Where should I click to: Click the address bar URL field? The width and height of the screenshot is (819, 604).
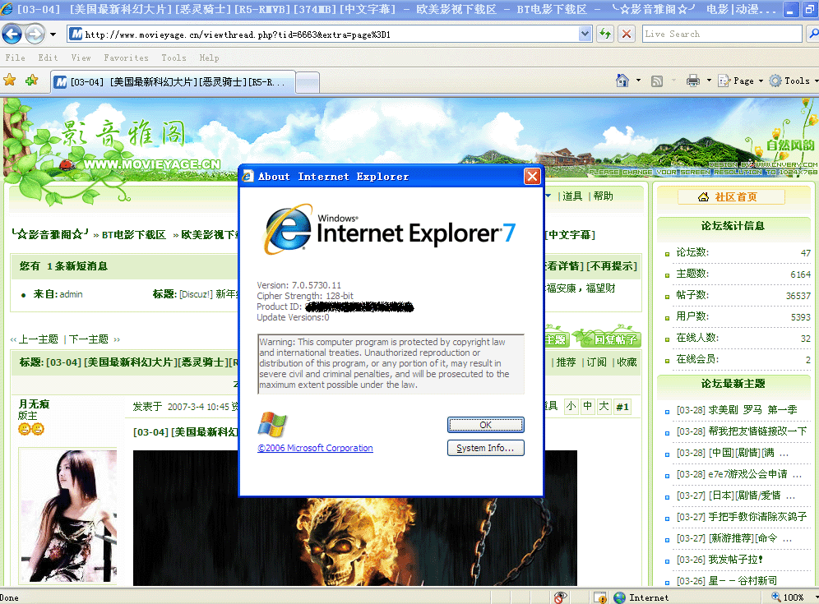coord(324,35)
